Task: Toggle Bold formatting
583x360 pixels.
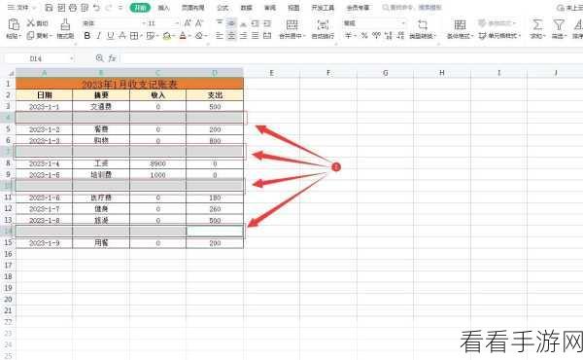Action: pos(87,36)
